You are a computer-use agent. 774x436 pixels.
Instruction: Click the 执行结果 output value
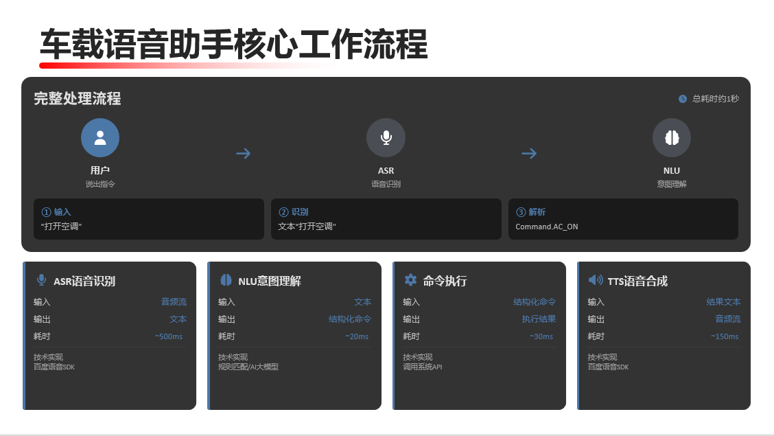[539, 319]
